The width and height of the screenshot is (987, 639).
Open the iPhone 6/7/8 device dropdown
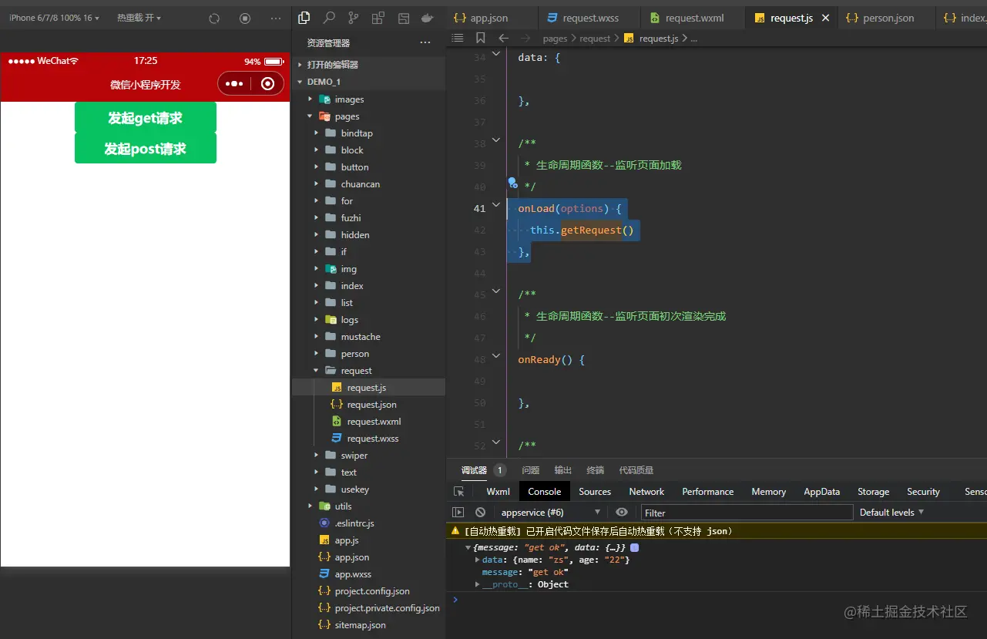coord(54,18)
